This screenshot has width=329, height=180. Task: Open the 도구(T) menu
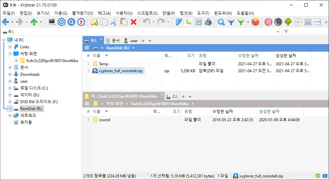[203, 13]
